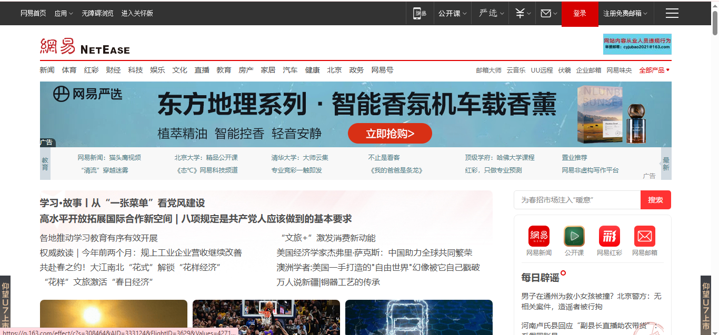Viewport: 719px width, 335px height.
Task: Select 汽车 in the navigation bar
Action: click(x=290, y=70)
